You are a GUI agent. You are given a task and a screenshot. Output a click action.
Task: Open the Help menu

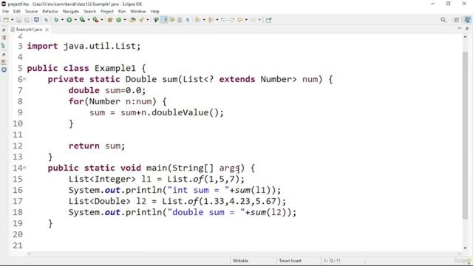tap(154, 12)
